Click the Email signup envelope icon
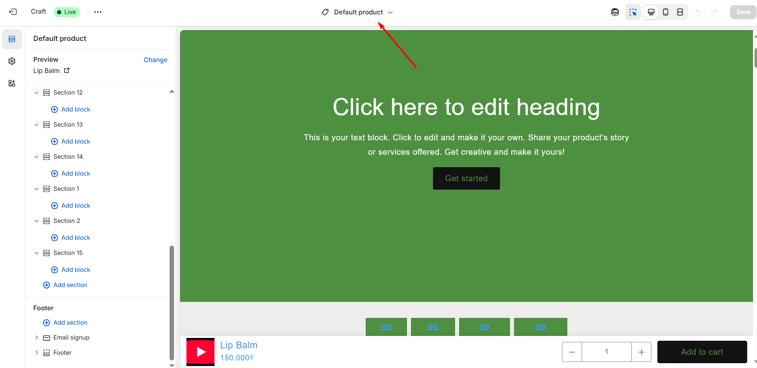The height and width of the screenshot is (368, 757). 47,338
